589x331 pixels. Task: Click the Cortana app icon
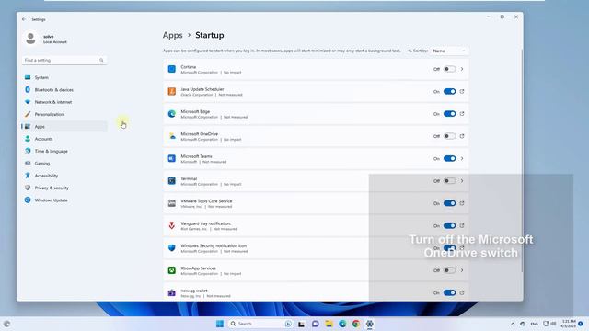(x=172, y=69)
